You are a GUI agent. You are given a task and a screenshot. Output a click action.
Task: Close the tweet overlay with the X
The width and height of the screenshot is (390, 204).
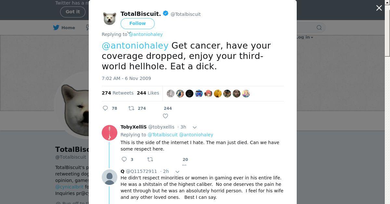(379, 8)
